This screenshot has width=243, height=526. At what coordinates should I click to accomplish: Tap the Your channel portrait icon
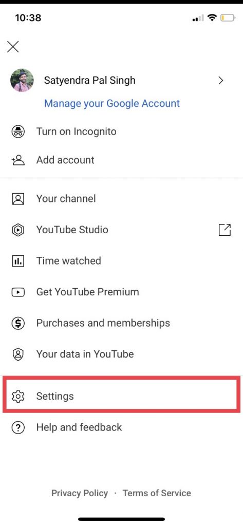point(18,199)
